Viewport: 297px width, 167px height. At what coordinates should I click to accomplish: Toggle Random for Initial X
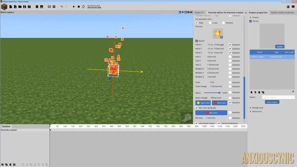[x=230, y=45]
